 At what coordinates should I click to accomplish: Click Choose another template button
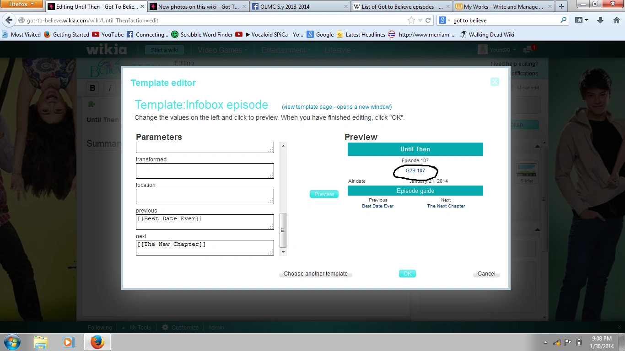(x=315, y=274)
